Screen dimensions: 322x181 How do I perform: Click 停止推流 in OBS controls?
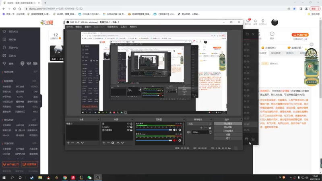(x=228, y=123)
